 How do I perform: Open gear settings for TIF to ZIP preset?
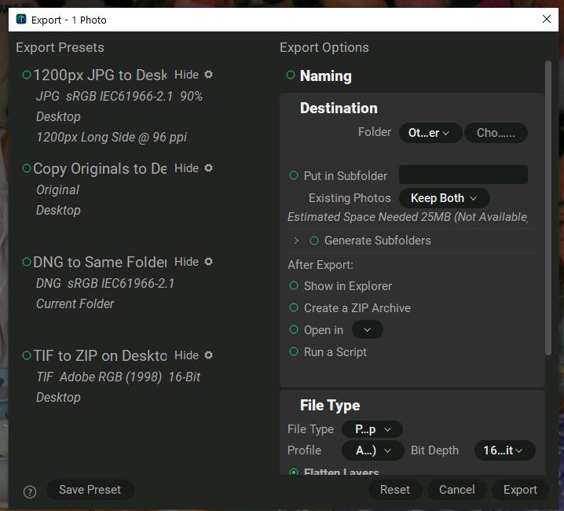(208, 355)
